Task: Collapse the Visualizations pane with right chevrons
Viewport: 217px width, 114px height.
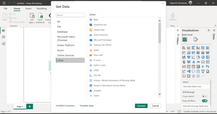Action: pyautogui.click(x=209, y=30)
